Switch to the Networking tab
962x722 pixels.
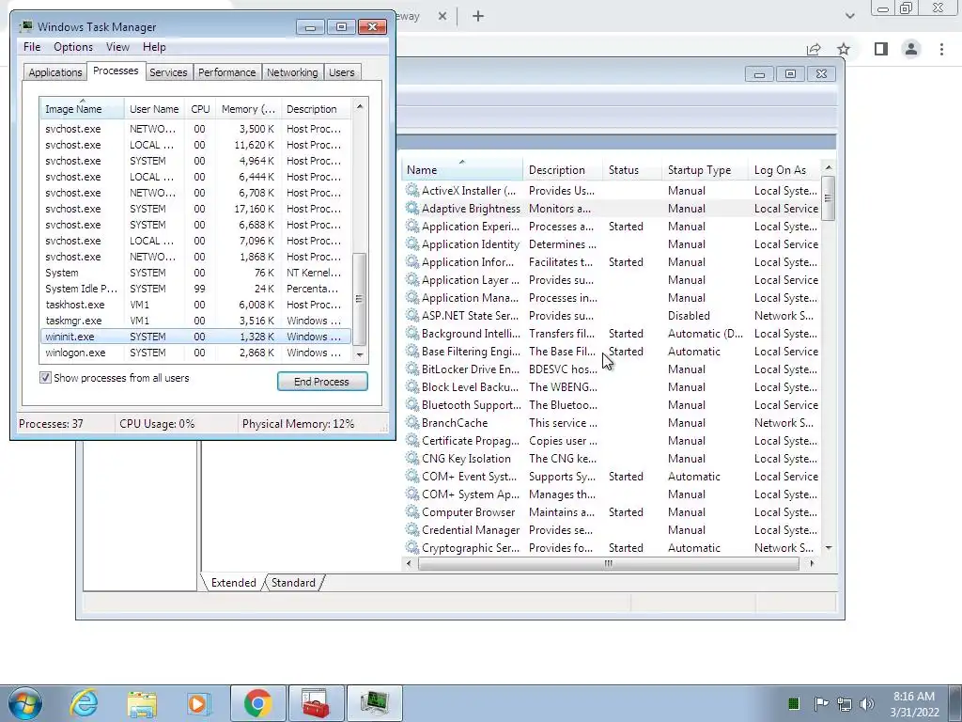click(292, 72)
